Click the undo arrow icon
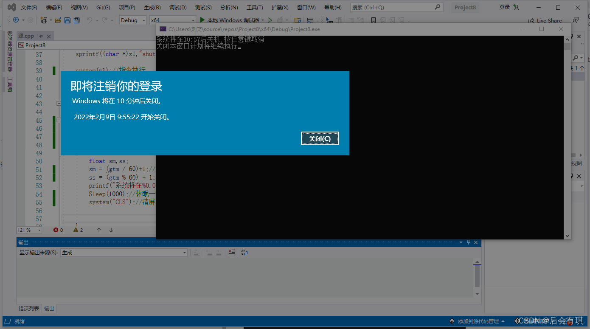590x329 pixels. [x=89, y=20]
